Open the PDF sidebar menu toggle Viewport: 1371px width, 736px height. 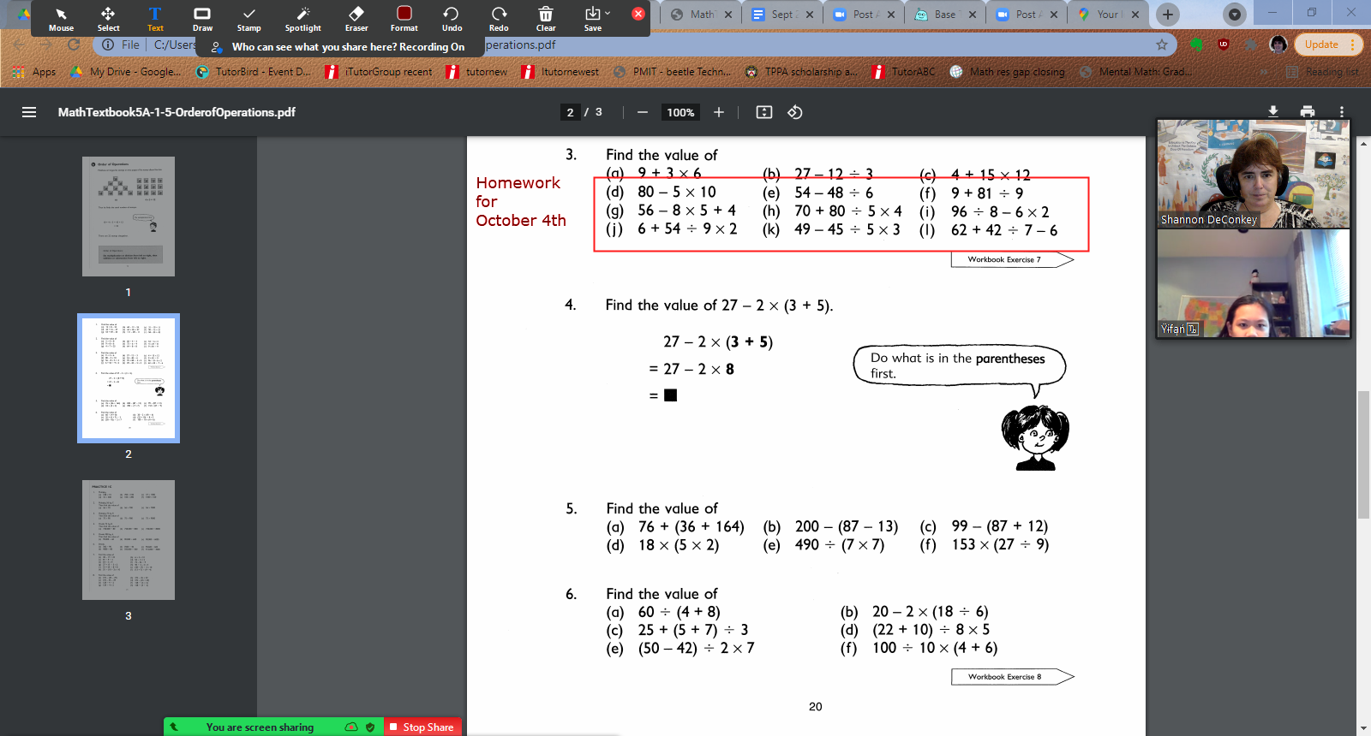29,112
